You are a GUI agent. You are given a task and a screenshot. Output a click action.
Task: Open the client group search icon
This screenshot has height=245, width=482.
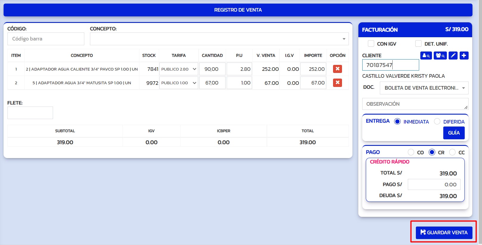[x=440, y=56]
